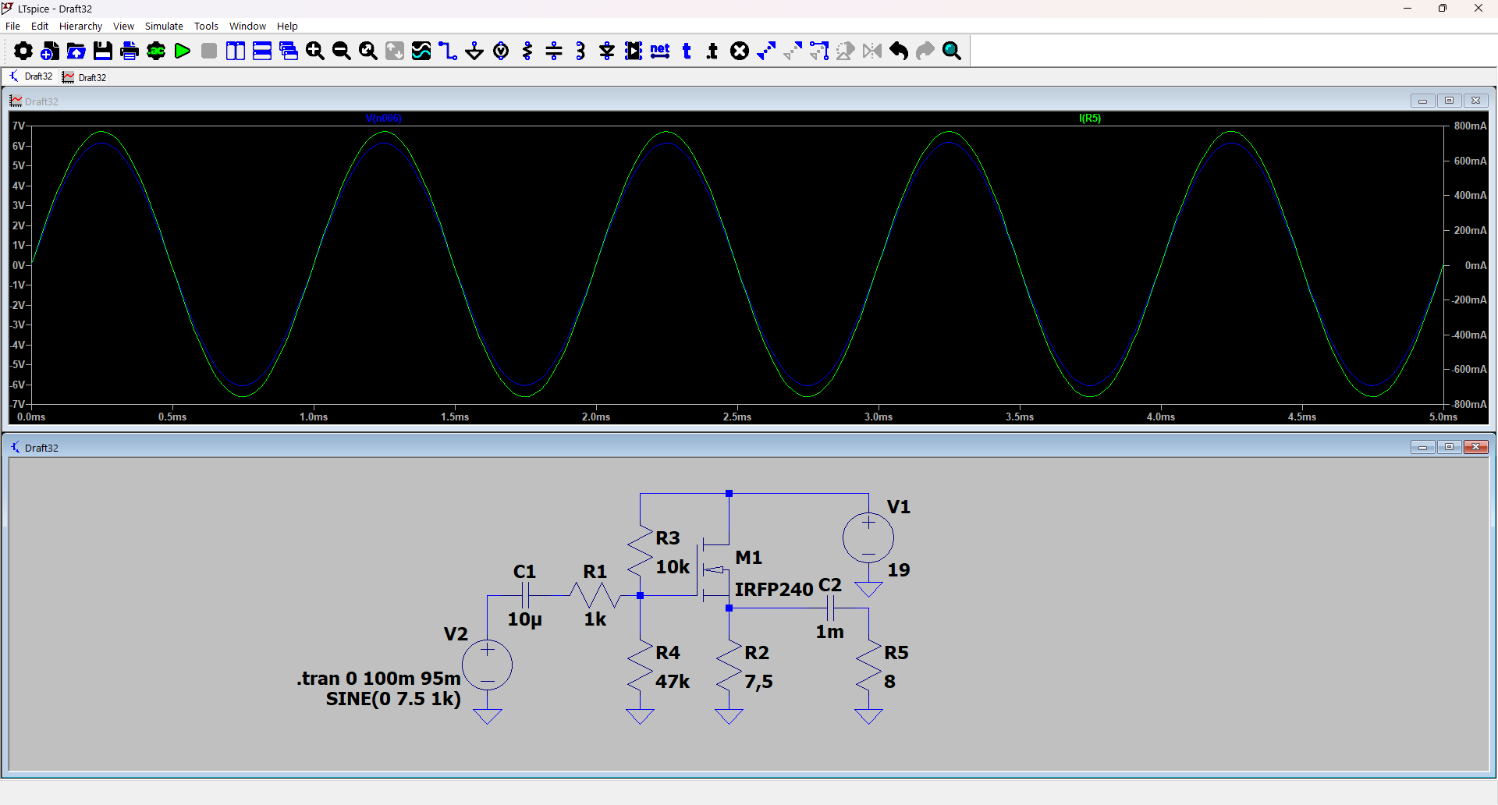This screenshot has height=805, width=1498.
Task: Click the IRFP240 model label
Action: pyautogui.click(x=774, y=590)
